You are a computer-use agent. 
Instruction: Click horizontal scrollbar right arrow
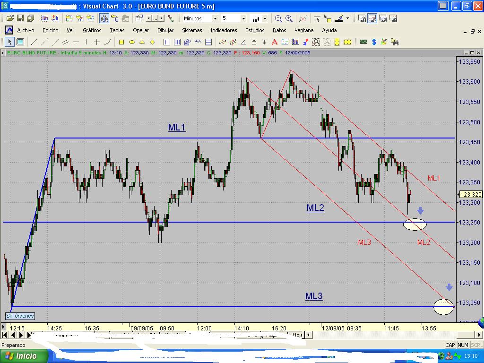coord(479,335)
